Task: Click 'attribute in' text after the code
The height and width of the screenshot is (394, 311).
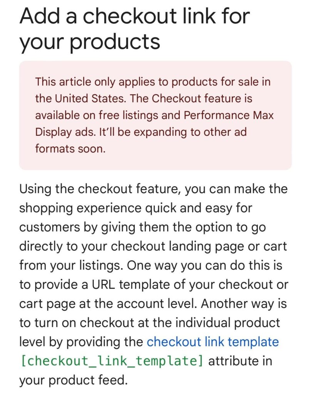Action: 240,361
